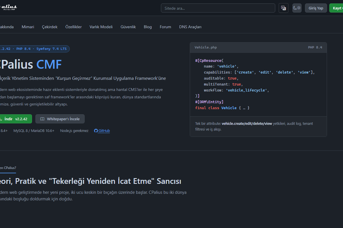Screen dimensions: 343x228
Task: Click the CPalius logo in header
Action: (x=9, y=8)
